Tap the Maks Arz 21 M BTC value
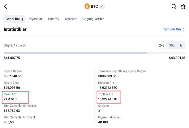Image resolution: width=189 pixels, height=128 pixels. point(10,99)
